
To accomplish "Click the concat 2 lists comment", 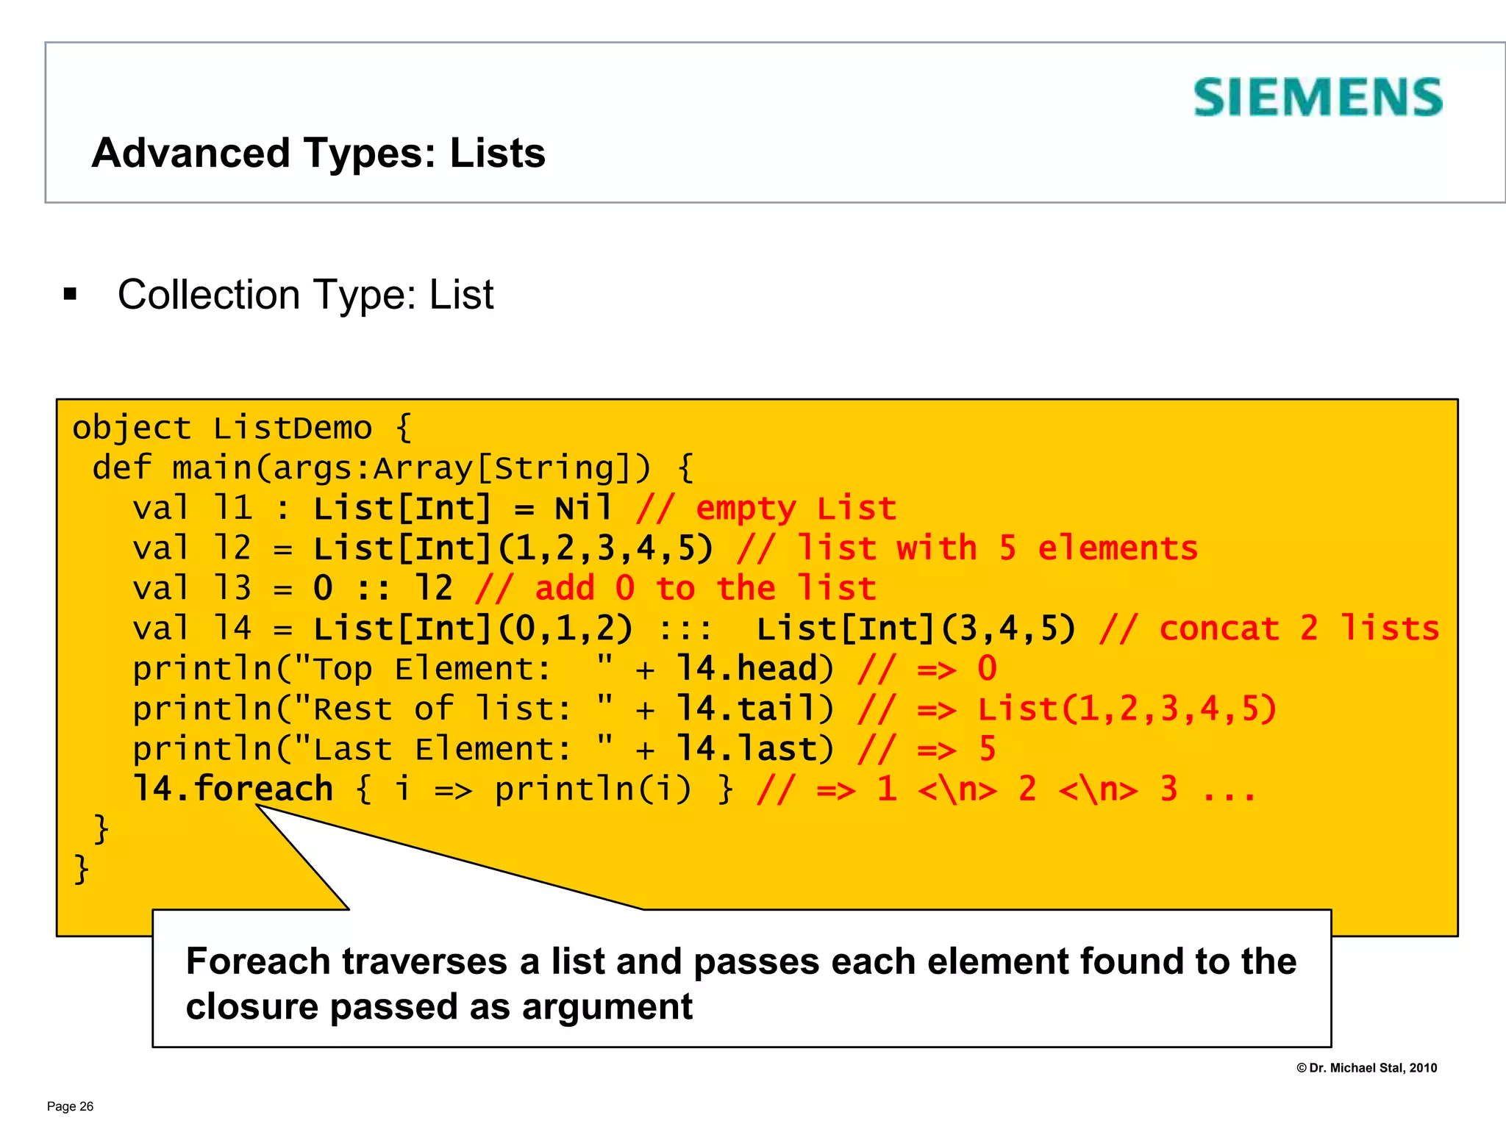I will [1268, 628].
